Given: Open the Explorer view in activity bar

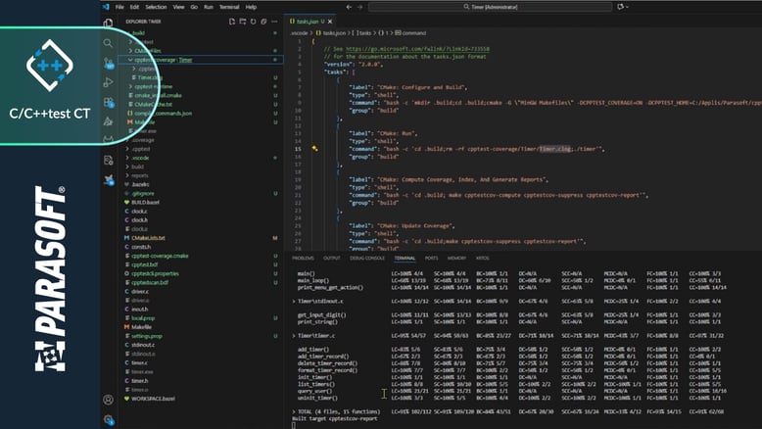Looking at the screenshot, I should pos(108,23).
